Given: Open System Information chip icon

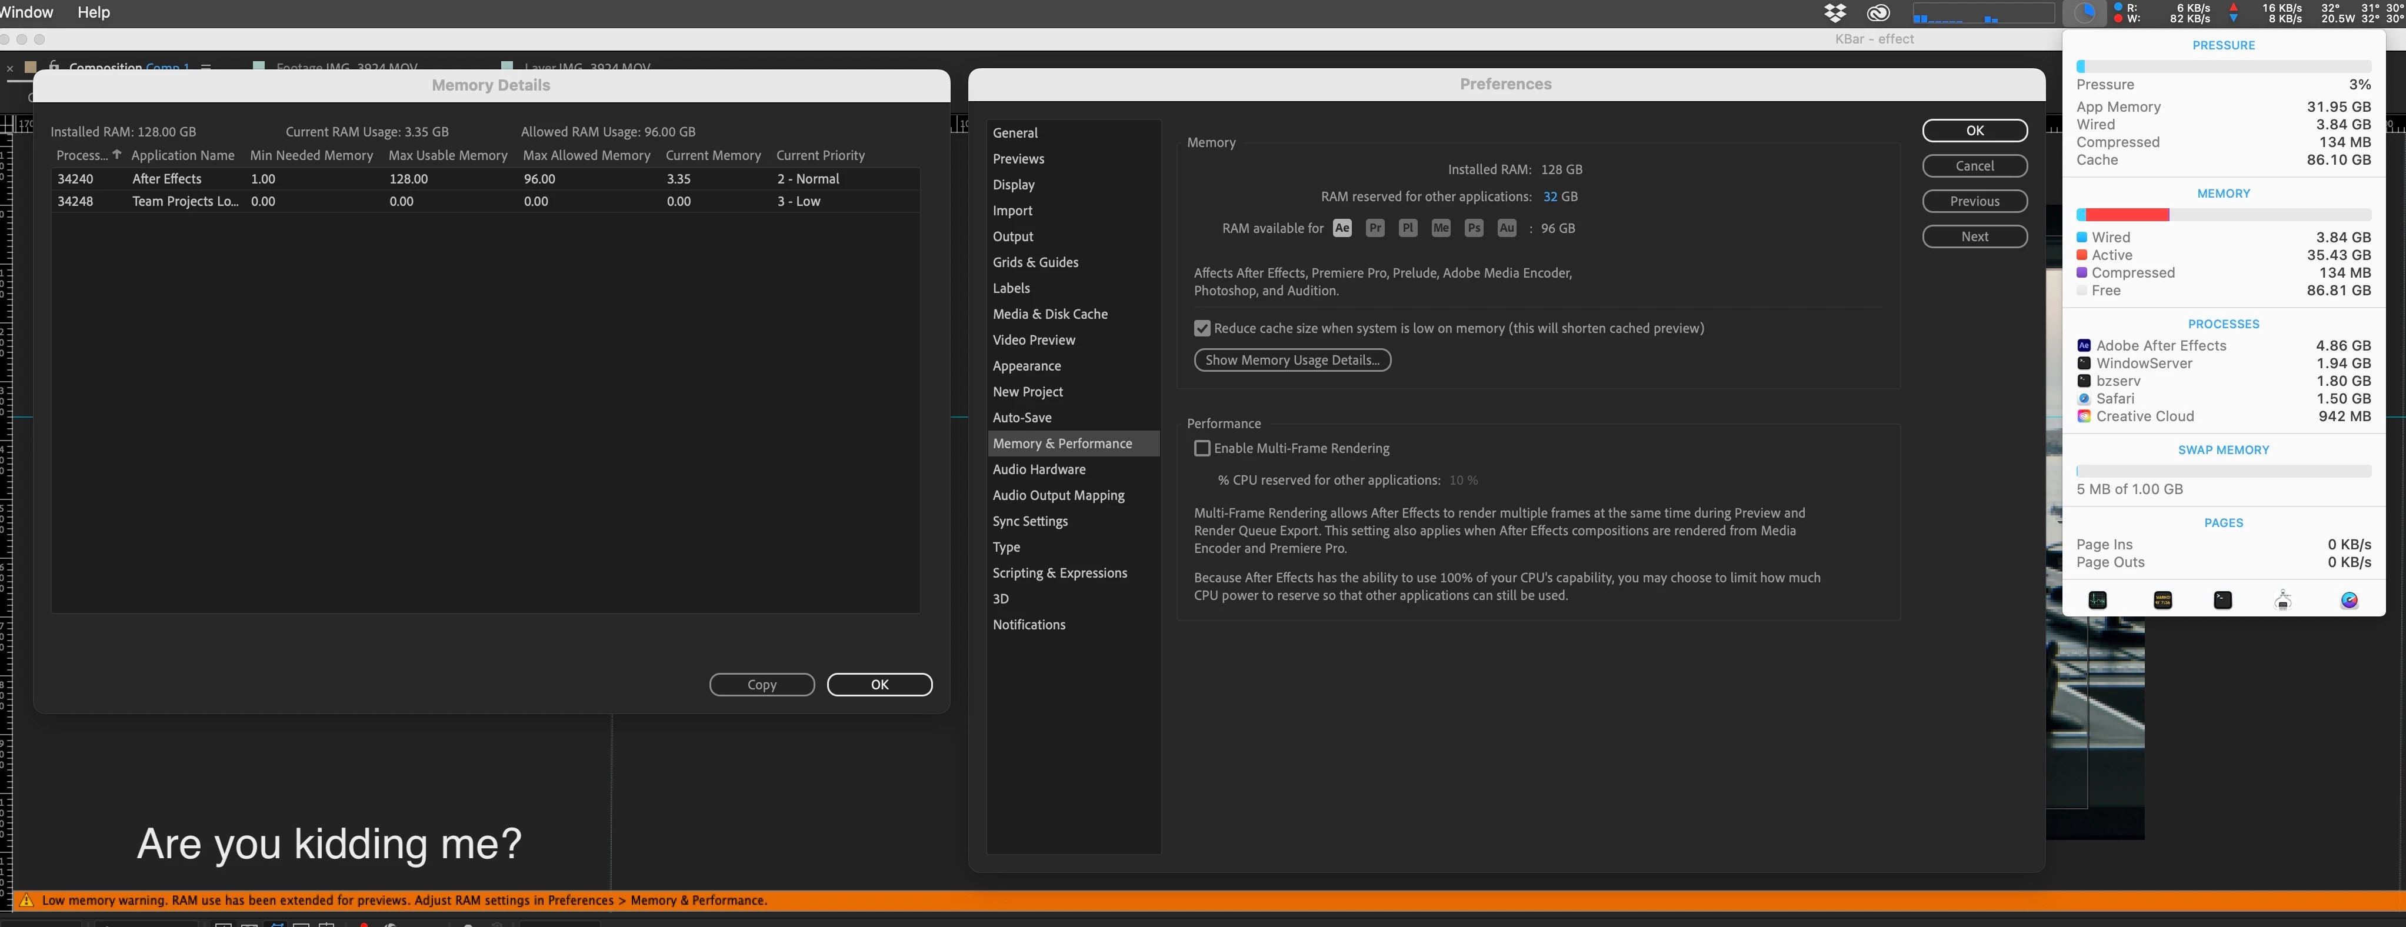Looking at the screenshot, I should tap(2282, 601).
